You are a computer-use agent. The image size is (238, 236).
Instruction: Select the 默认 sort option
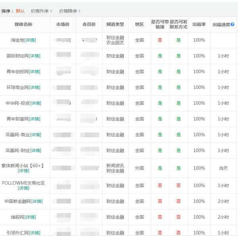20,11
